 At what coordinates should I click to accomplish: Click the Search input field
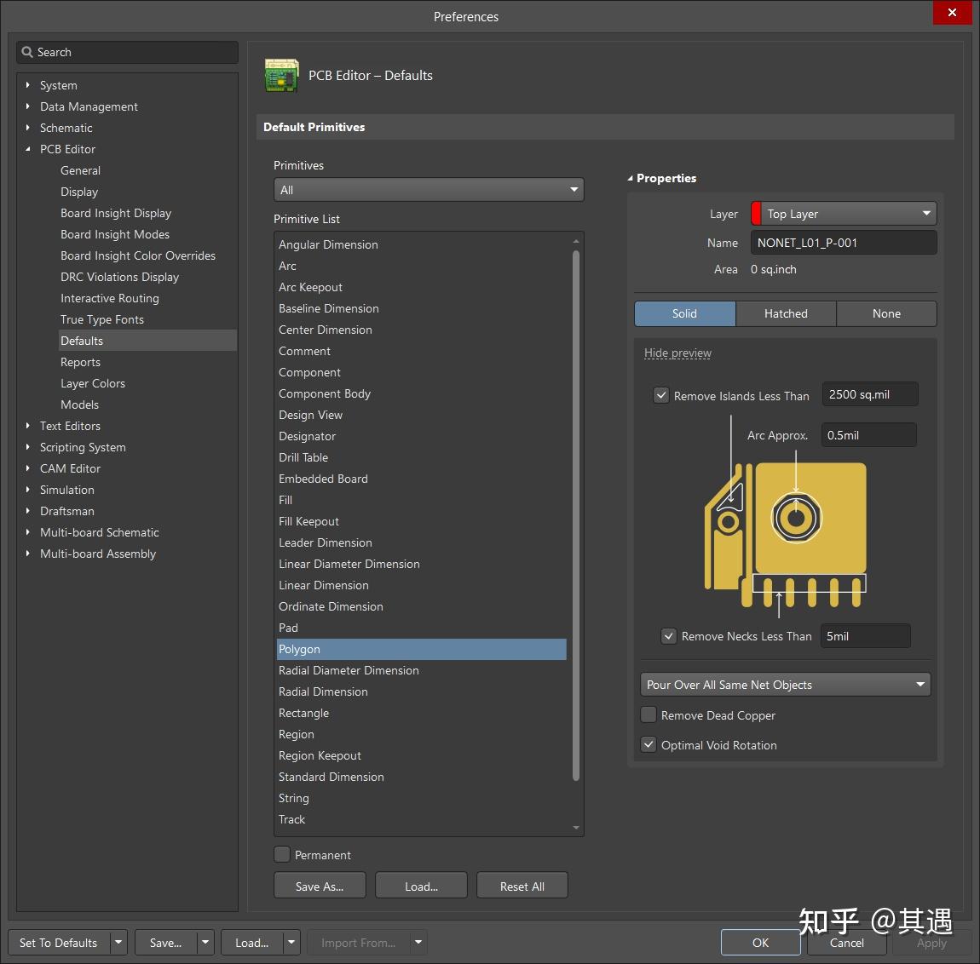pyautogui.click(x=127, y=53)
